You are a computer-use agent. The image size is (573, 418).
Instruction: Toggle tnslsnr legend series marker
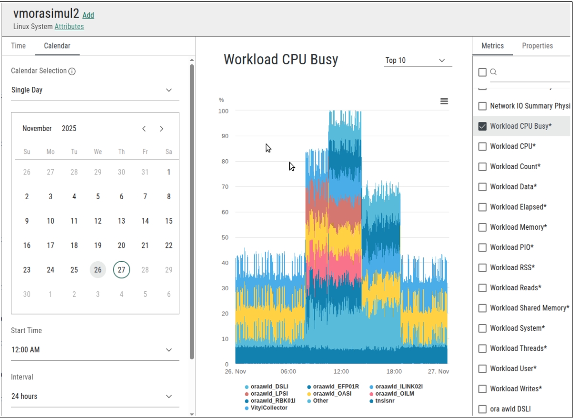[x=371, y=401]
